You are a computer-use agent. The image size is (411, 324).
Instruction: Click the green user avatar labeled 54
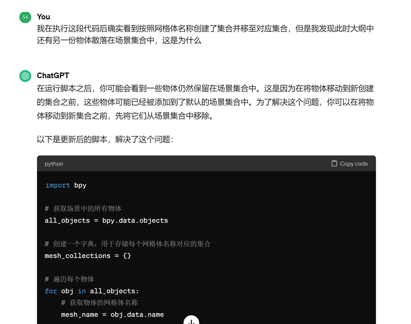click(x=25, y=17)
